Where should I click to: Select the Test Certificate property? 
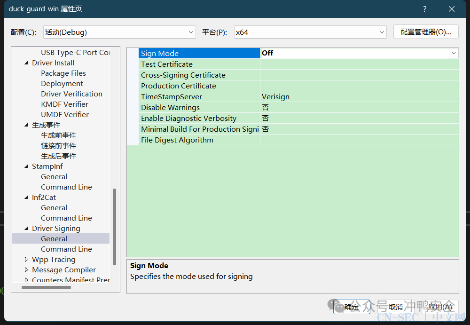point(199,64)
